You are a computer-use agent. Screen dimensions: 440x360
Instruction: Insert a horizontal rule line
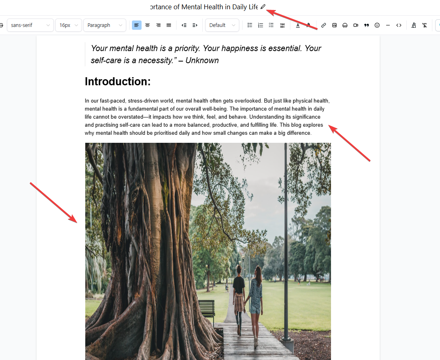click(388, 25)
